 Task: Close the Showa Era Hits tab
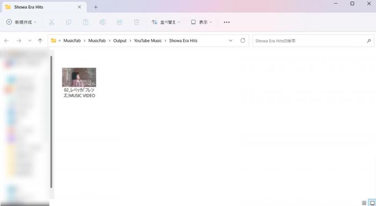pos(79,7)
